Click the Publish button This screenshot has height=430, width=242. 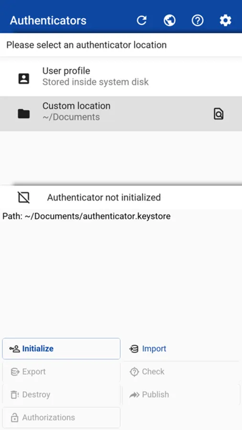181,395
